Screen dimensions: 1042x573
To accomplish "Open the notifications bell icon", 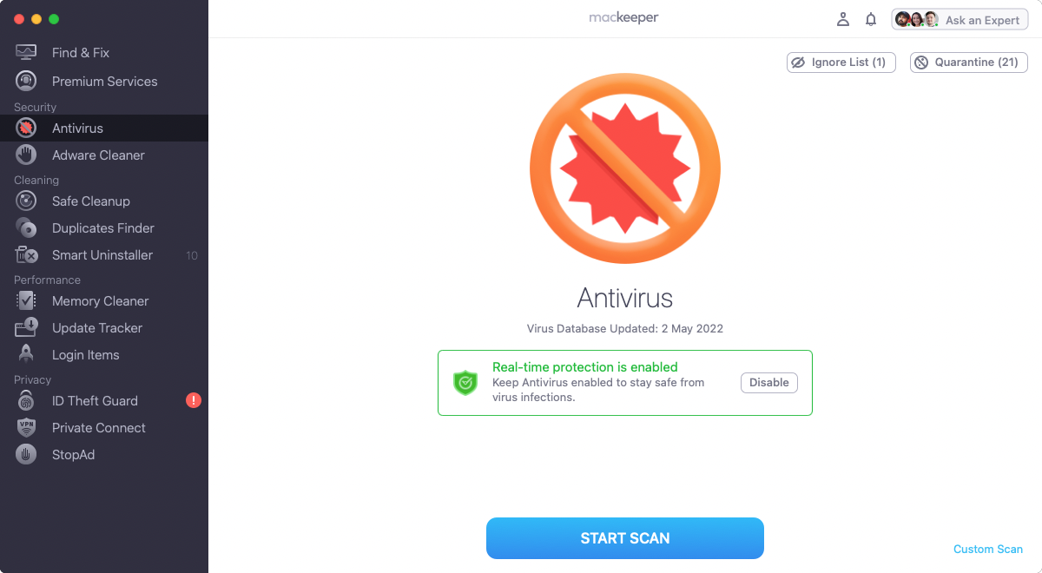I will pyautogui.click(x=871, y=19).
